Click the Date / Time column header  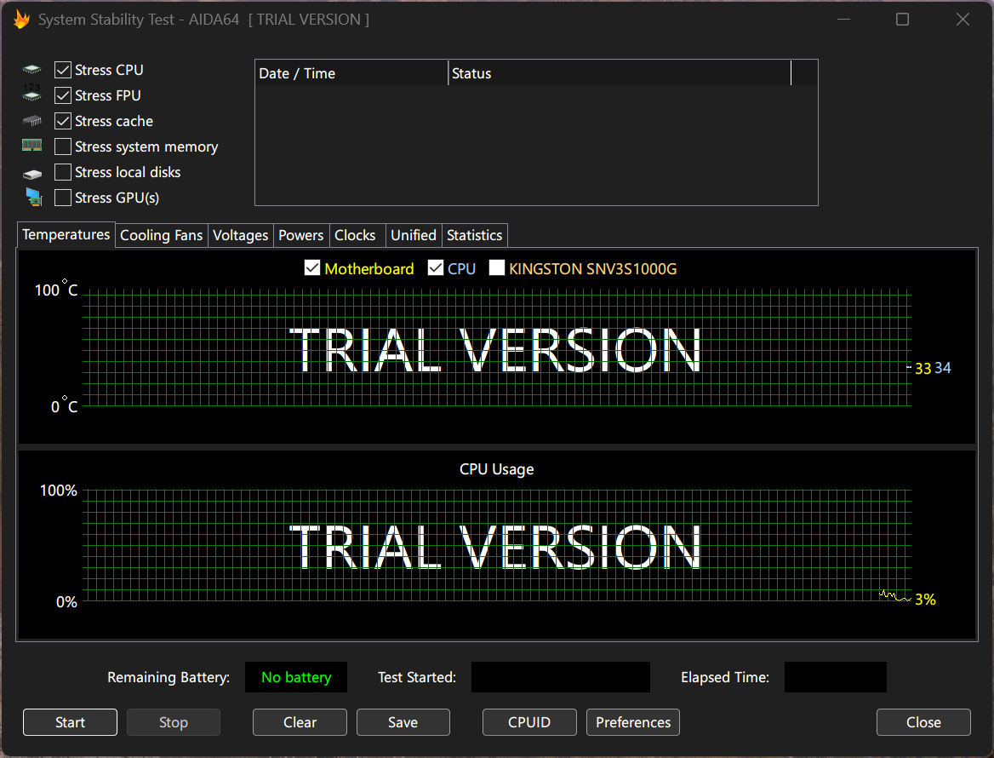(351, 73)
